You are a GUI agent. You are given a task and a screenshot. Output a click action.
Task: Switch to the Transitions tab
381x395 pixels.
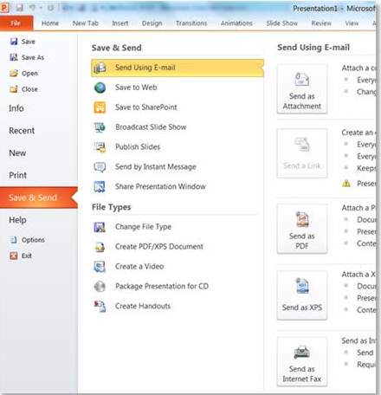click(191, 23)
